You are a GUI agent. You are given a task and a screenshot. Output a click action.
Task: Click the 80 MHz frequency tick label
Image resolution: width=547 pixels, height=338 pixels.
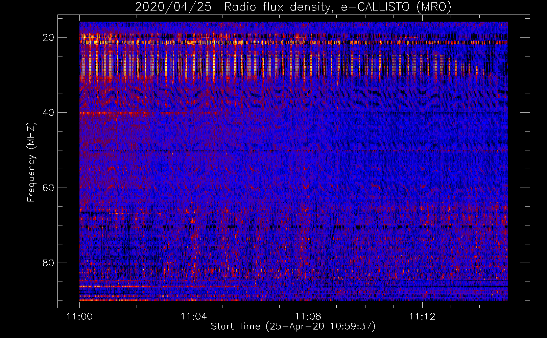coord(49,263)
